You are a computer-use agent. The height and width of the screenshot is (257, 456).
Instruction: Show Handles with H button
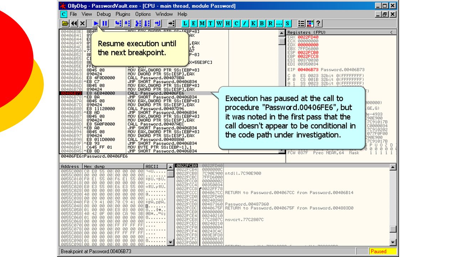pos(228,24)
